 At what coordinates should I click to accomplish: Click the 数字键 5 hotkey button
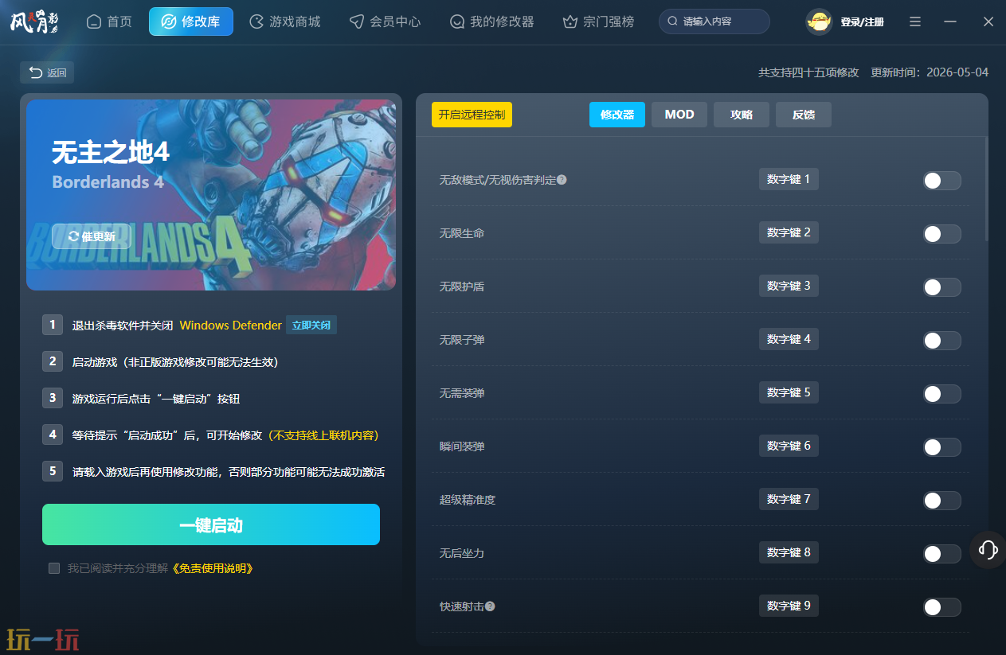tap(789, 392)
